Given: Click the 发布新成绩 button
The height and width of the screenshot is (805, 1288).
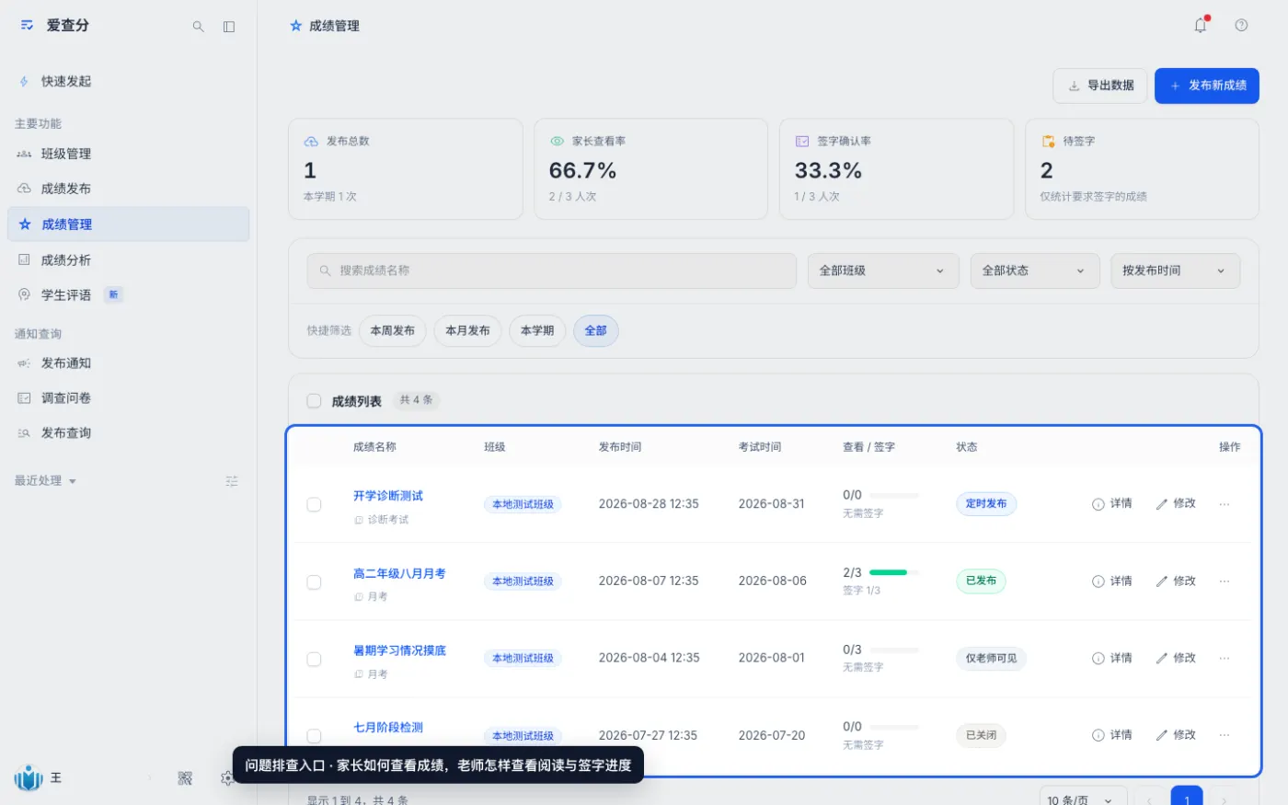Looking at the screenshot, I should point(1207,86).
